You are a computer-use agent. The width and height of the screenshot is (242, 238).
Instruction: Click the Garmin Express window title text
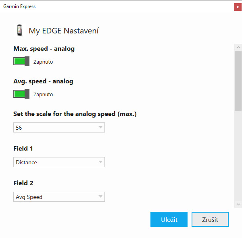point(19,6)
